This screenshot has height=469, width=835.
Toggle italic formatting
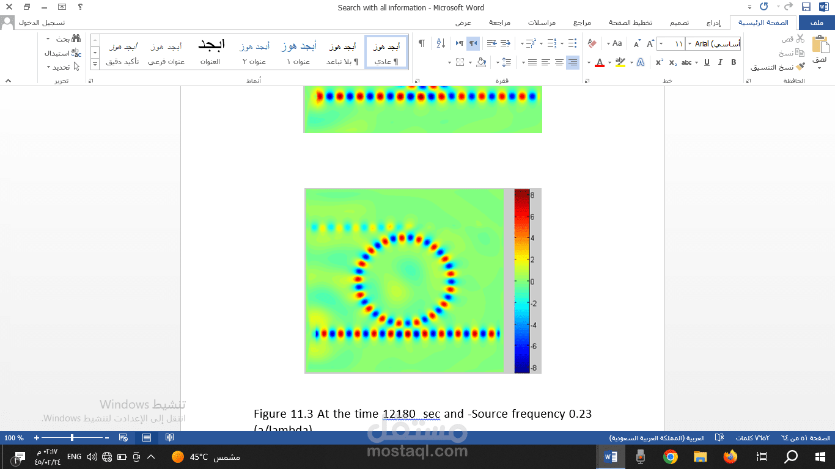coord(720,62)
